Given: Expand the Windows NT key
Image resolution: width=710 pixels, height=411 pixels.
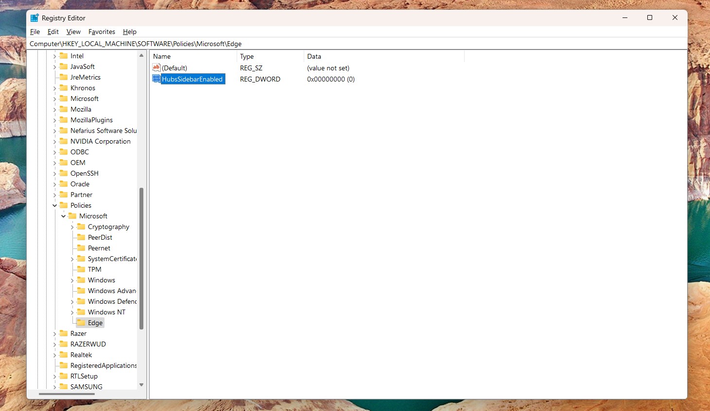Looking at the screenshot, I should pyautogui.click(x=72, y=312).
